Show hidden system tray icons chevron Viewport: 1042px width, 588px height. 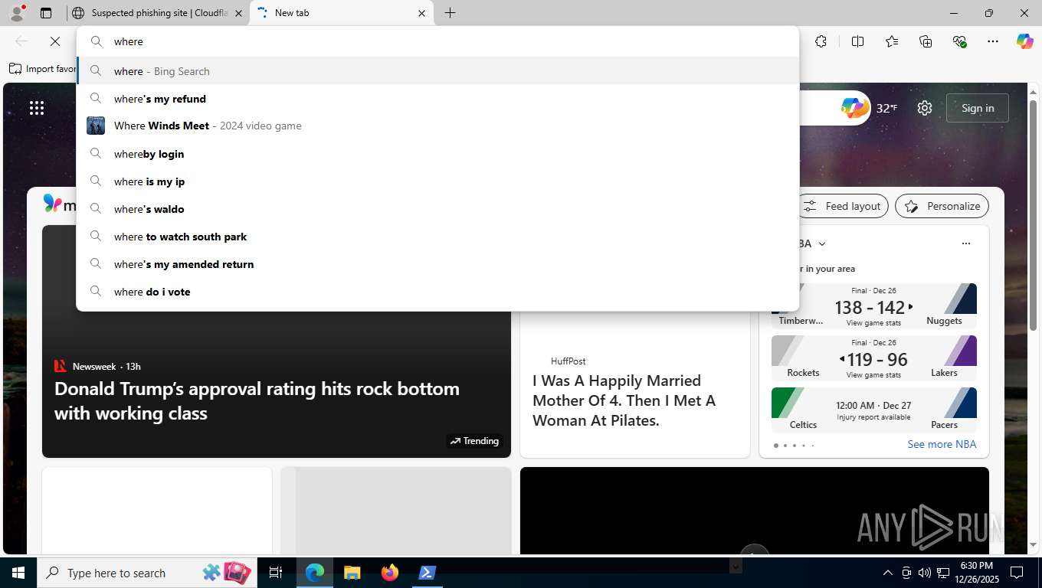click(888, 573)
